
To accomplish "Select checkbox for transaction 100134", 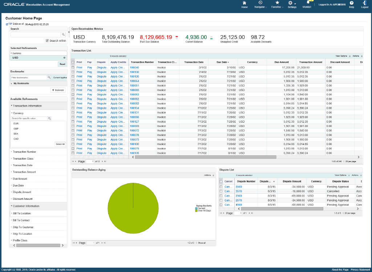I will coord(73,108).
